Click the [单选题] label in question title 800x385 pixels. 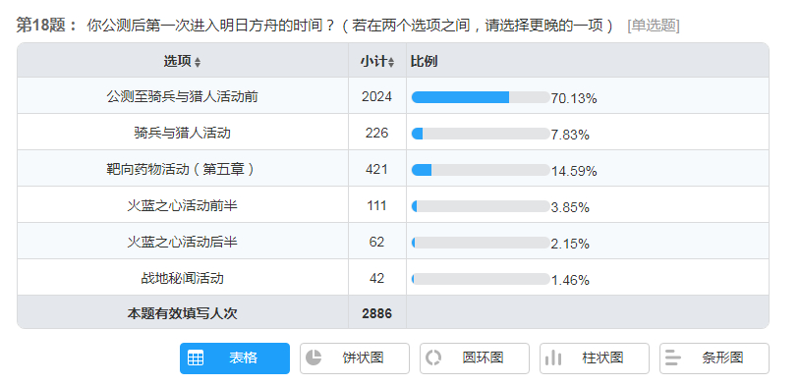[653, 26]
